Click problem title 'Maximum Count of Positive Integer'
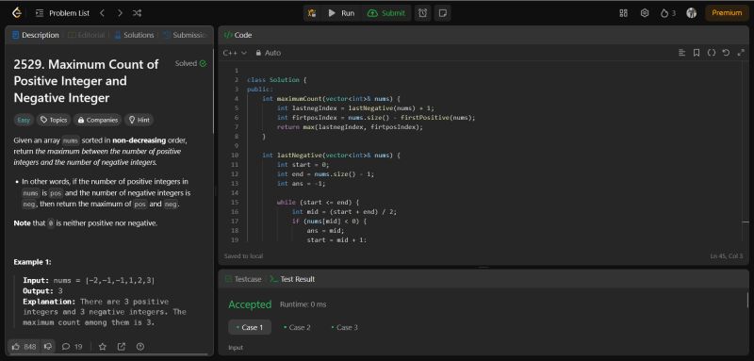 pos(86,81)
